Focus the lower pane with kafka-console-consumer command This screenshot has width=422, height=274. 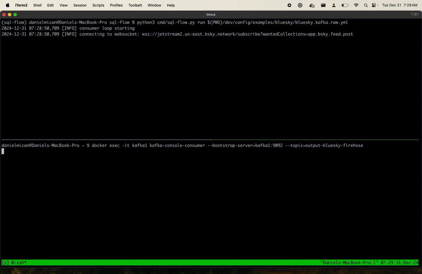click(x=211, y=198)
